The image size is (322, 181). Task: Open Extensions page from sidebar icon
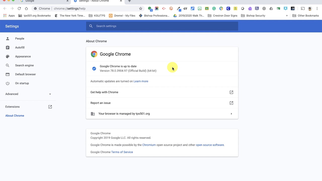click(x=50, y=107)
